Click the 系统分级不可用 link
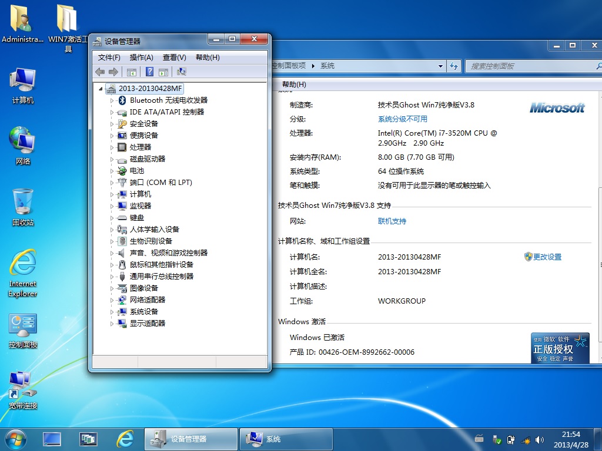 pyautogui.click(x=403, y=119)
